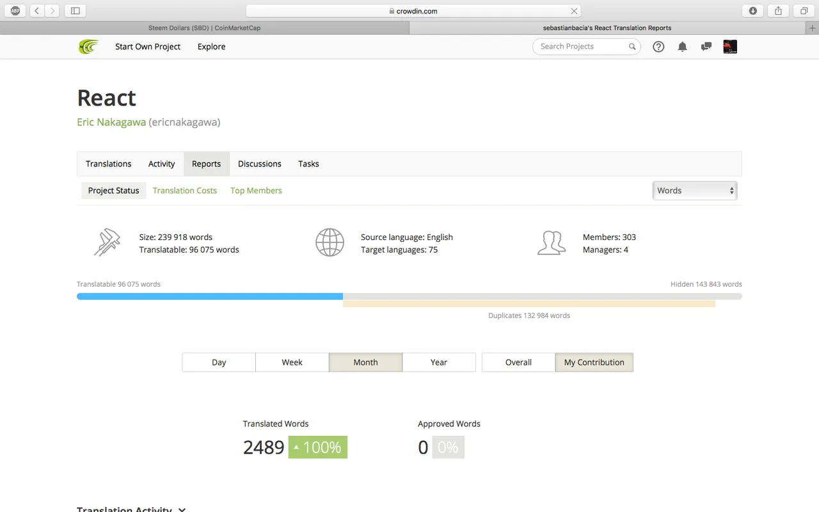Switch to Steem Dollars CoinMarketCap tab

tap(204, 28)
